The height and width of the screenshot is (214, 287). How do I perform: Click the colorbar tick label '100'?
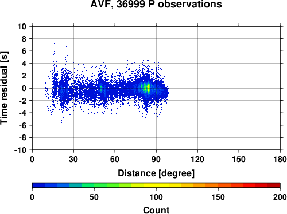156,197
